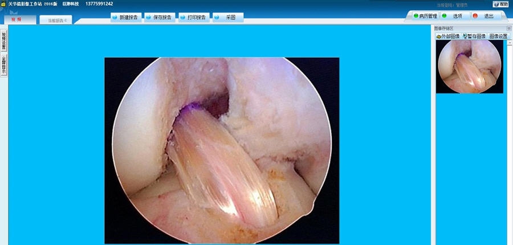The image size is (513, 245).
Task: Click the main arthroscopy video image
Action: 222,150
